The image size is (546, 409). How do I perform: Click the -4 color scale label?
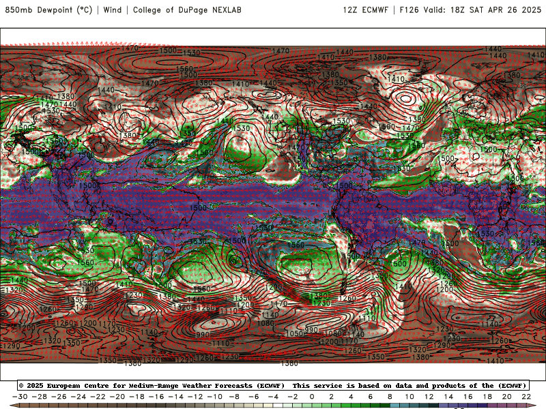[x=274, y=397]
